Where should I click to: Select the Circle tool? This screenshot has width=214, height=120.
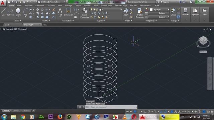[x=18, y=12]
